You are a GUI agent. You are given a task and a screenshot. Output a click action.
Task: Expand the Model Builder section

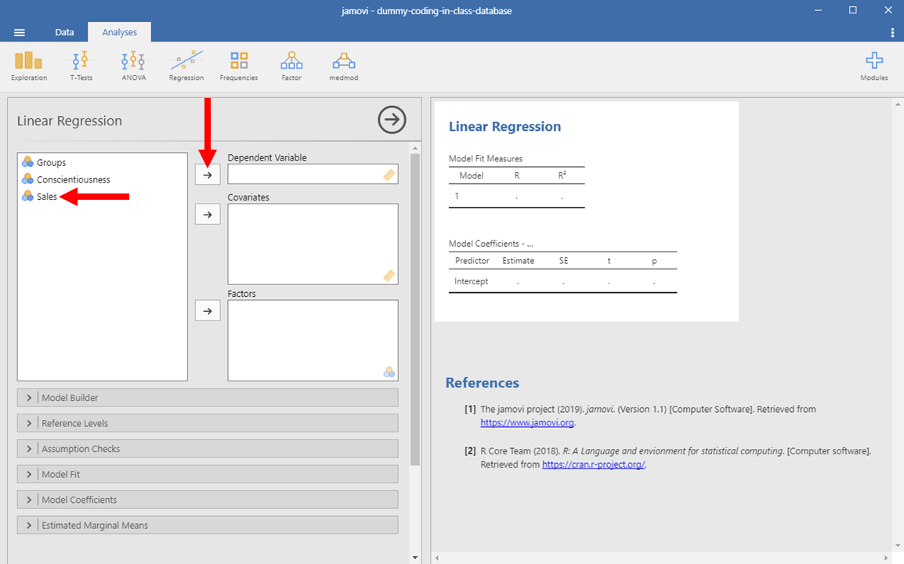click(208, 398)
